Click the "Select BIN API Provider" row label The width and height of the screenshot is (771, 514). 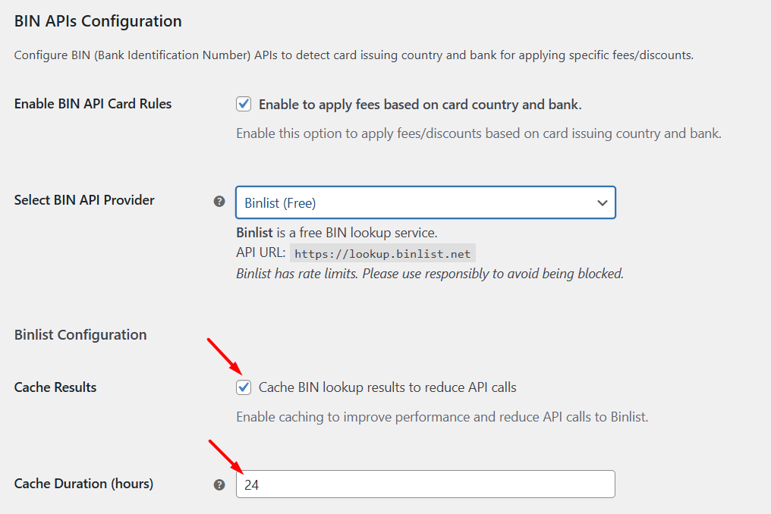tap(84, 200)
